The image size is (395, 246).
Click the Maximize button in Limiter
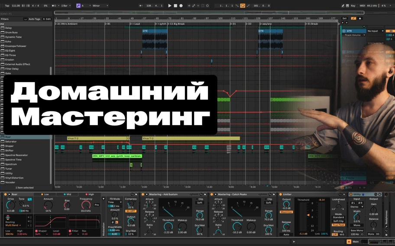286,212
